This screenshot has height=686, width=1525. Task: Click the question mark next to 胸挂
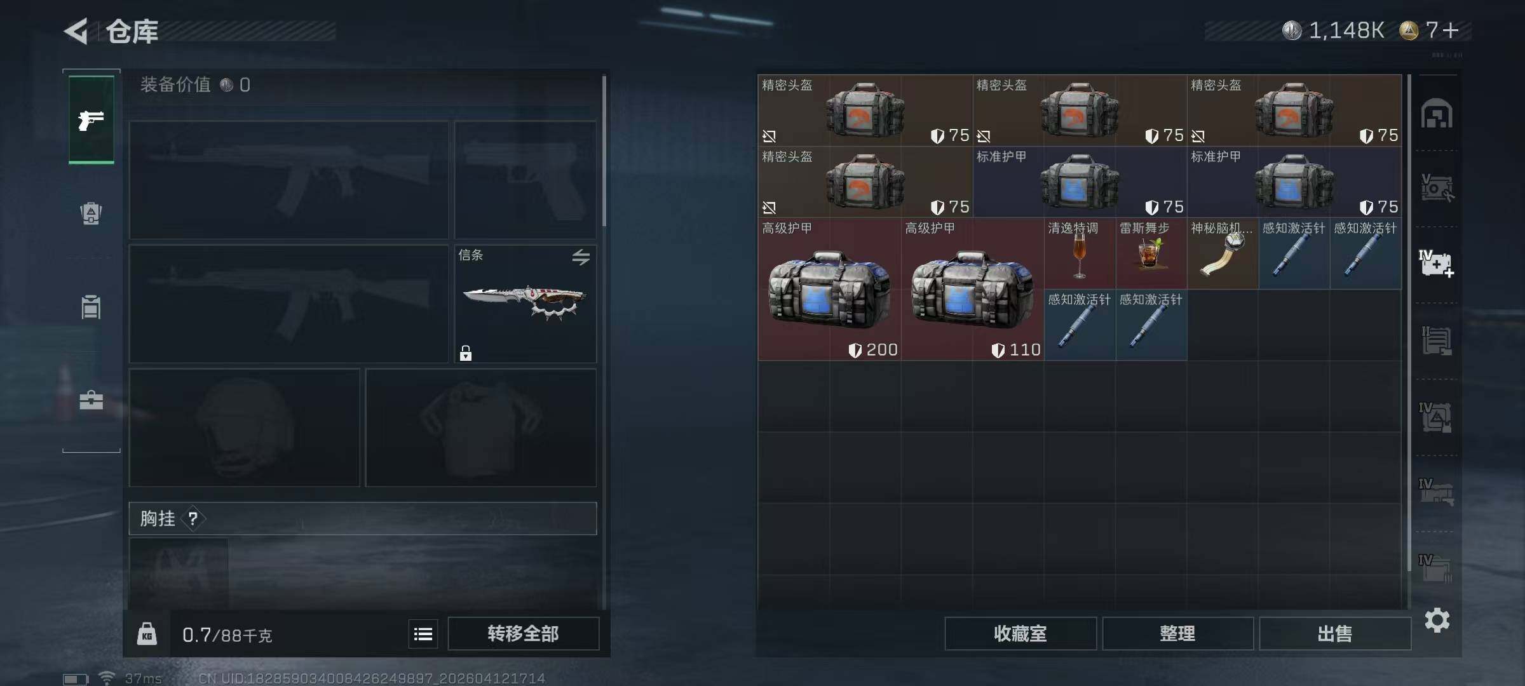(x=193, y=519)
